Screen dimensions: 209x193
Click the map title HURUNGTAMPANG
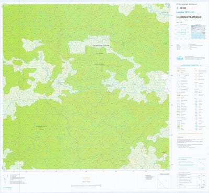coord(189,17)
